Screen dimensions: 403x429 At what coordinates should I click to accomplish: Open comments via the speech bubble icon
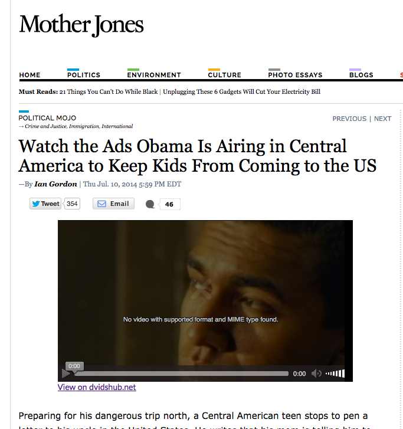click(150, 204)
